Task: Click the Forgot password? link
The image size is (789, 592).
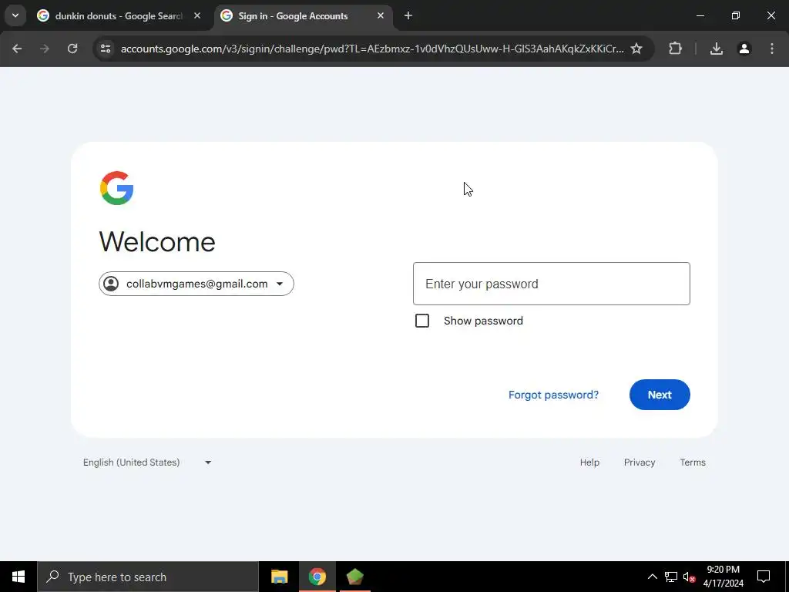Action: [x=553, y=395]
